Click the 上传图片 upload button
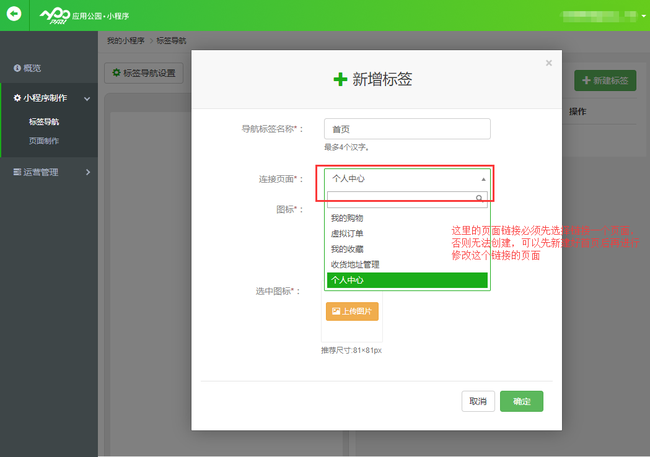Viewport: 650px width, 457px height. point(352,311)
